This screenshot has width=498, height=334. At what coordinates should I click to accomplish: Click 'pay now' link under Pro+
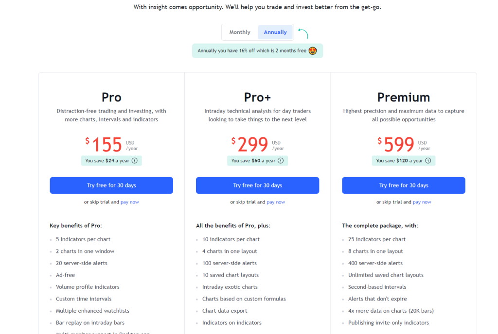pos(276,202)
